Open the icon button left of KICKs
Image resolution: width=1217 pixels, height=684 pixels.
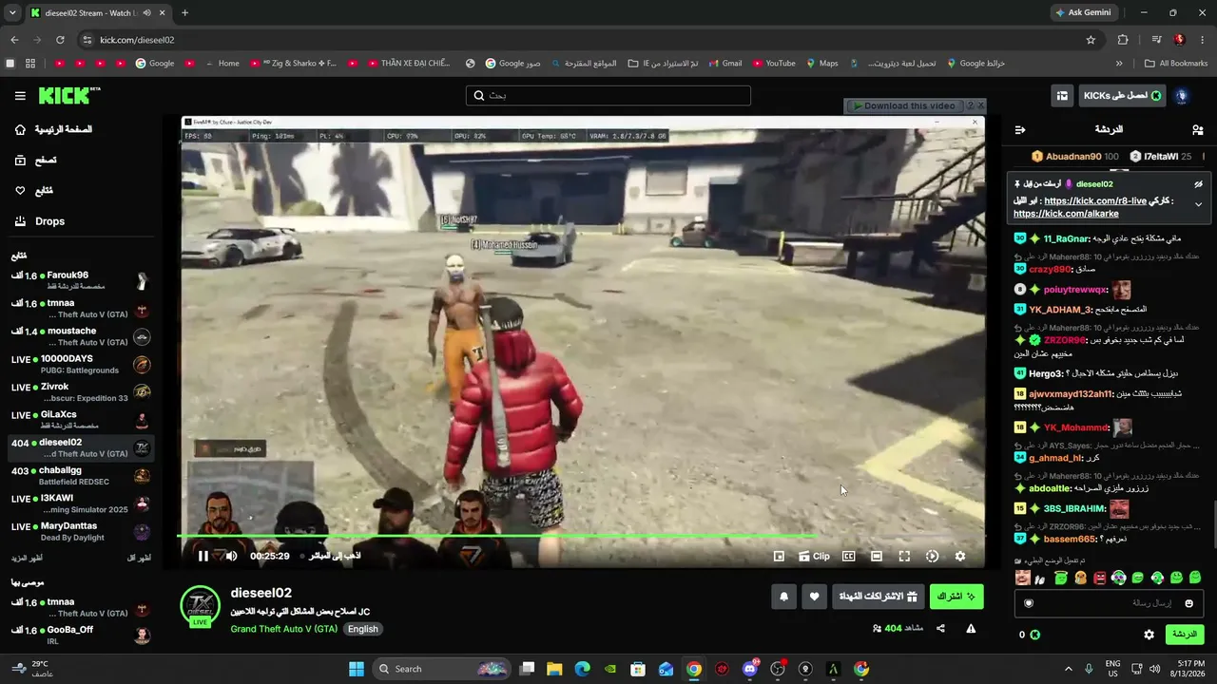(1062, 96)
